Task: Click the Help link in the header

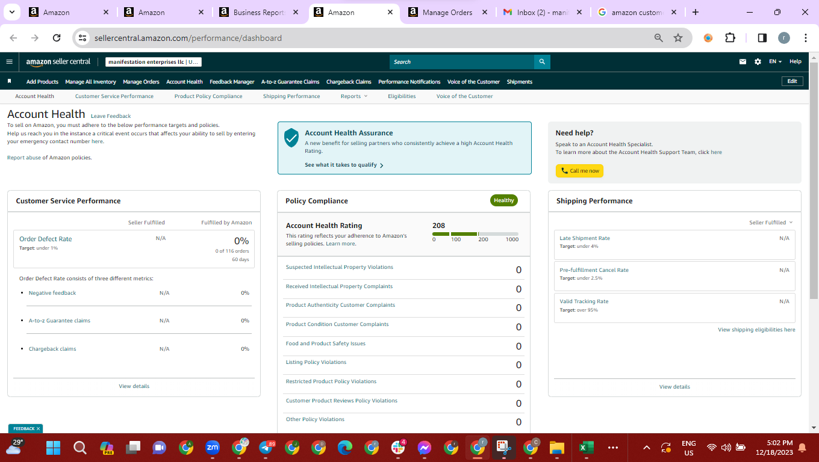Action: 796,61
